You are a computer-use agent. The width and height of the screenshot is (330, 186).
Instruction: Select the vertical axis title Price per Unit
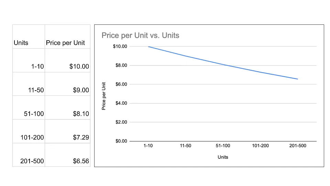[103, 96]
